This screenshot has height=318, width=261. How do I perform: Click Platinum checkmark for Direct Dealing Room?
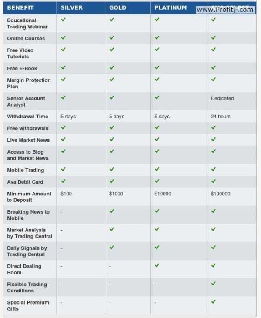157,265
